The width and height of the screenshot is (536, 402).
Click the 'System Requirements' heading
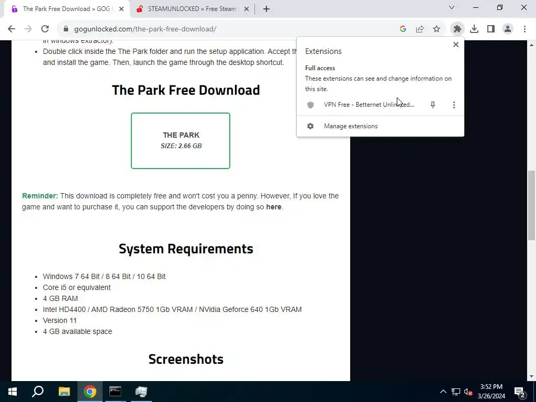(x=186, y=249)
